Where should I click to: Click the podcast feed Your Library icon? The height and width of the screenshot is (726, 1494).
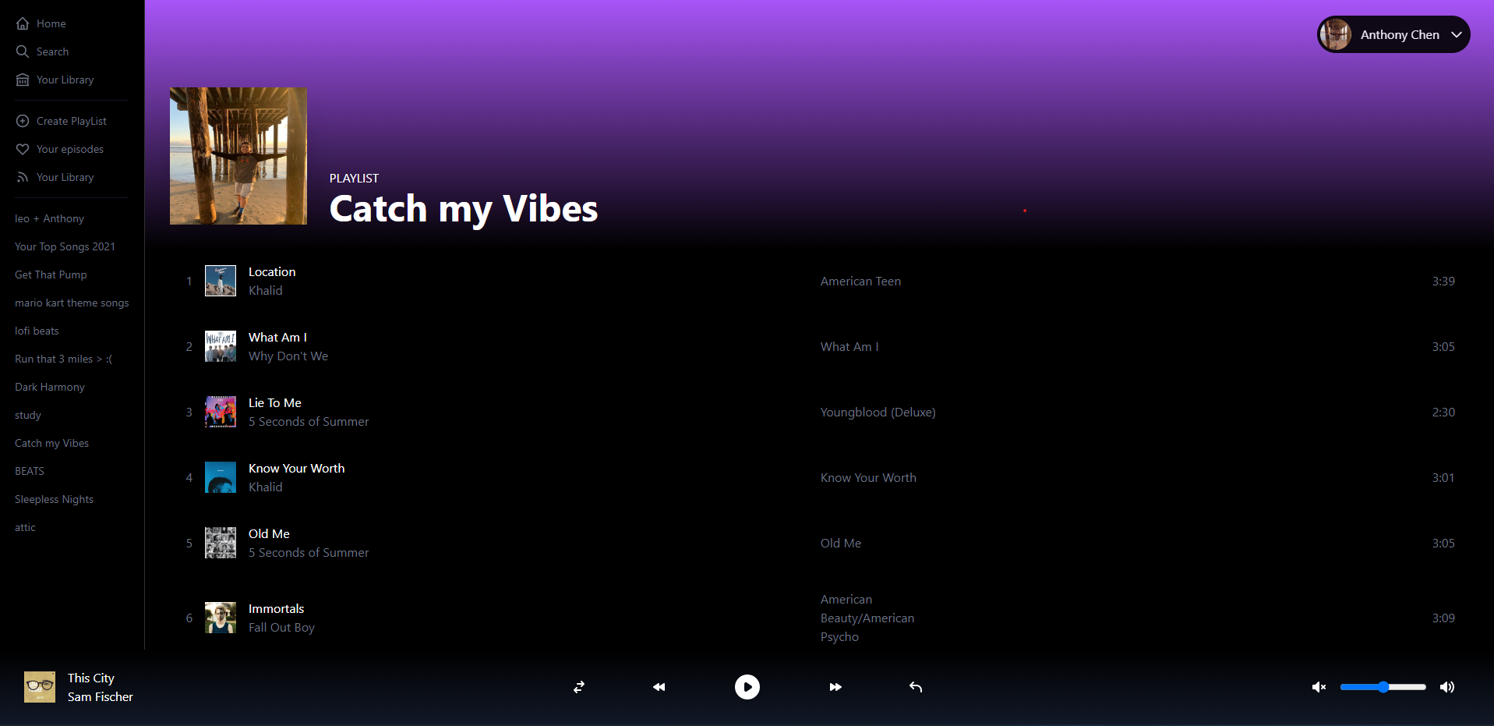(x=23, y=177)
